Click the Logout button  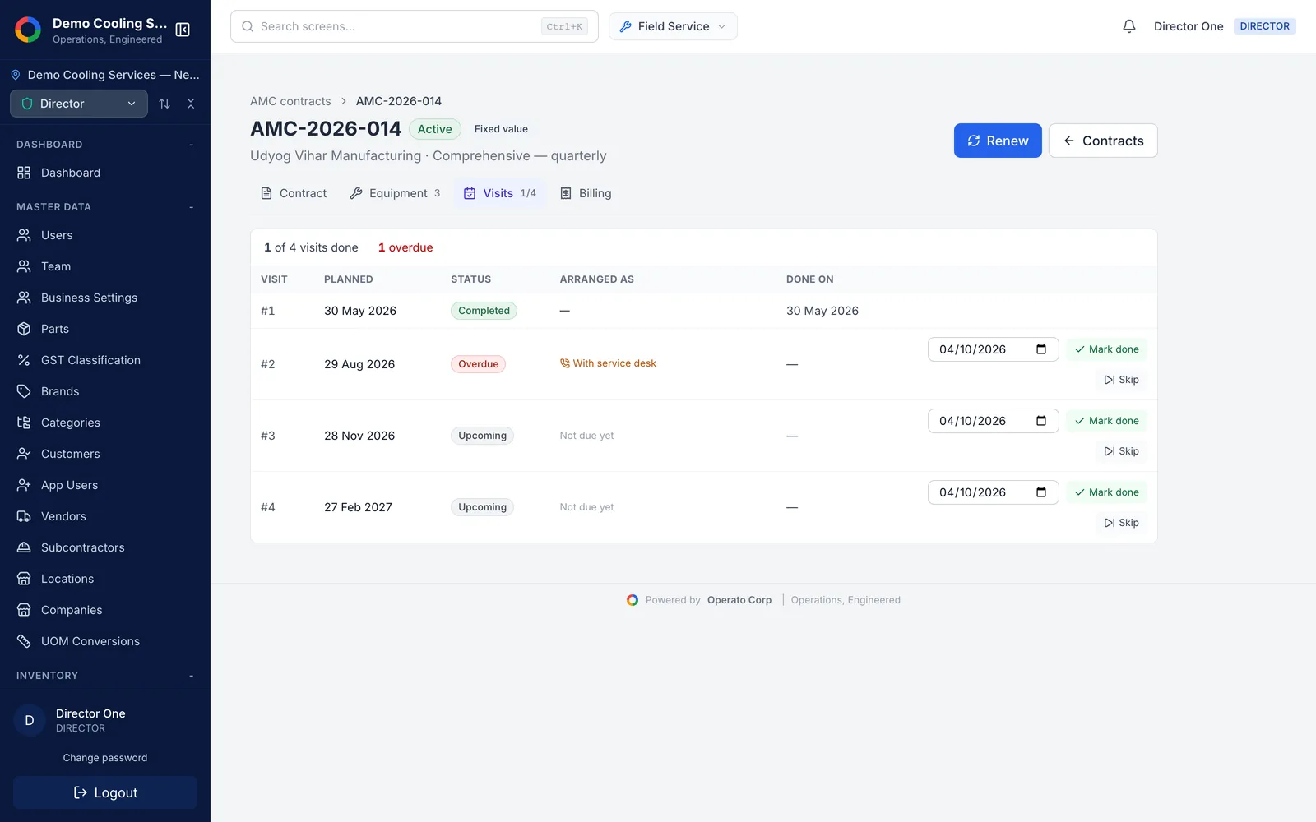pos(105,792)
